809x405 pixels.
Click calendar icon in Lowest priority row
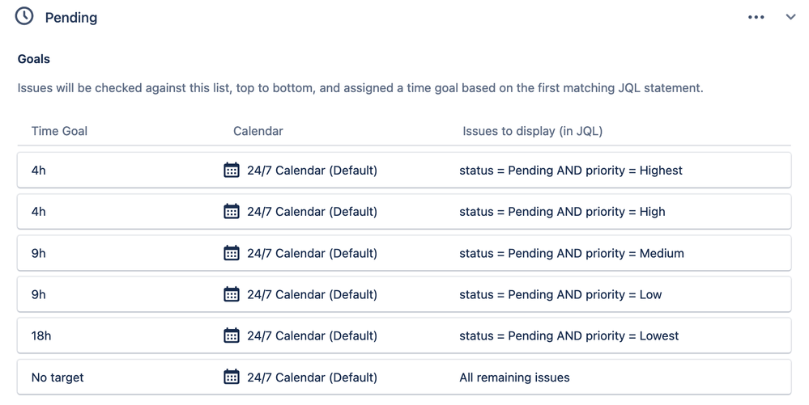[x=231, y=335]
